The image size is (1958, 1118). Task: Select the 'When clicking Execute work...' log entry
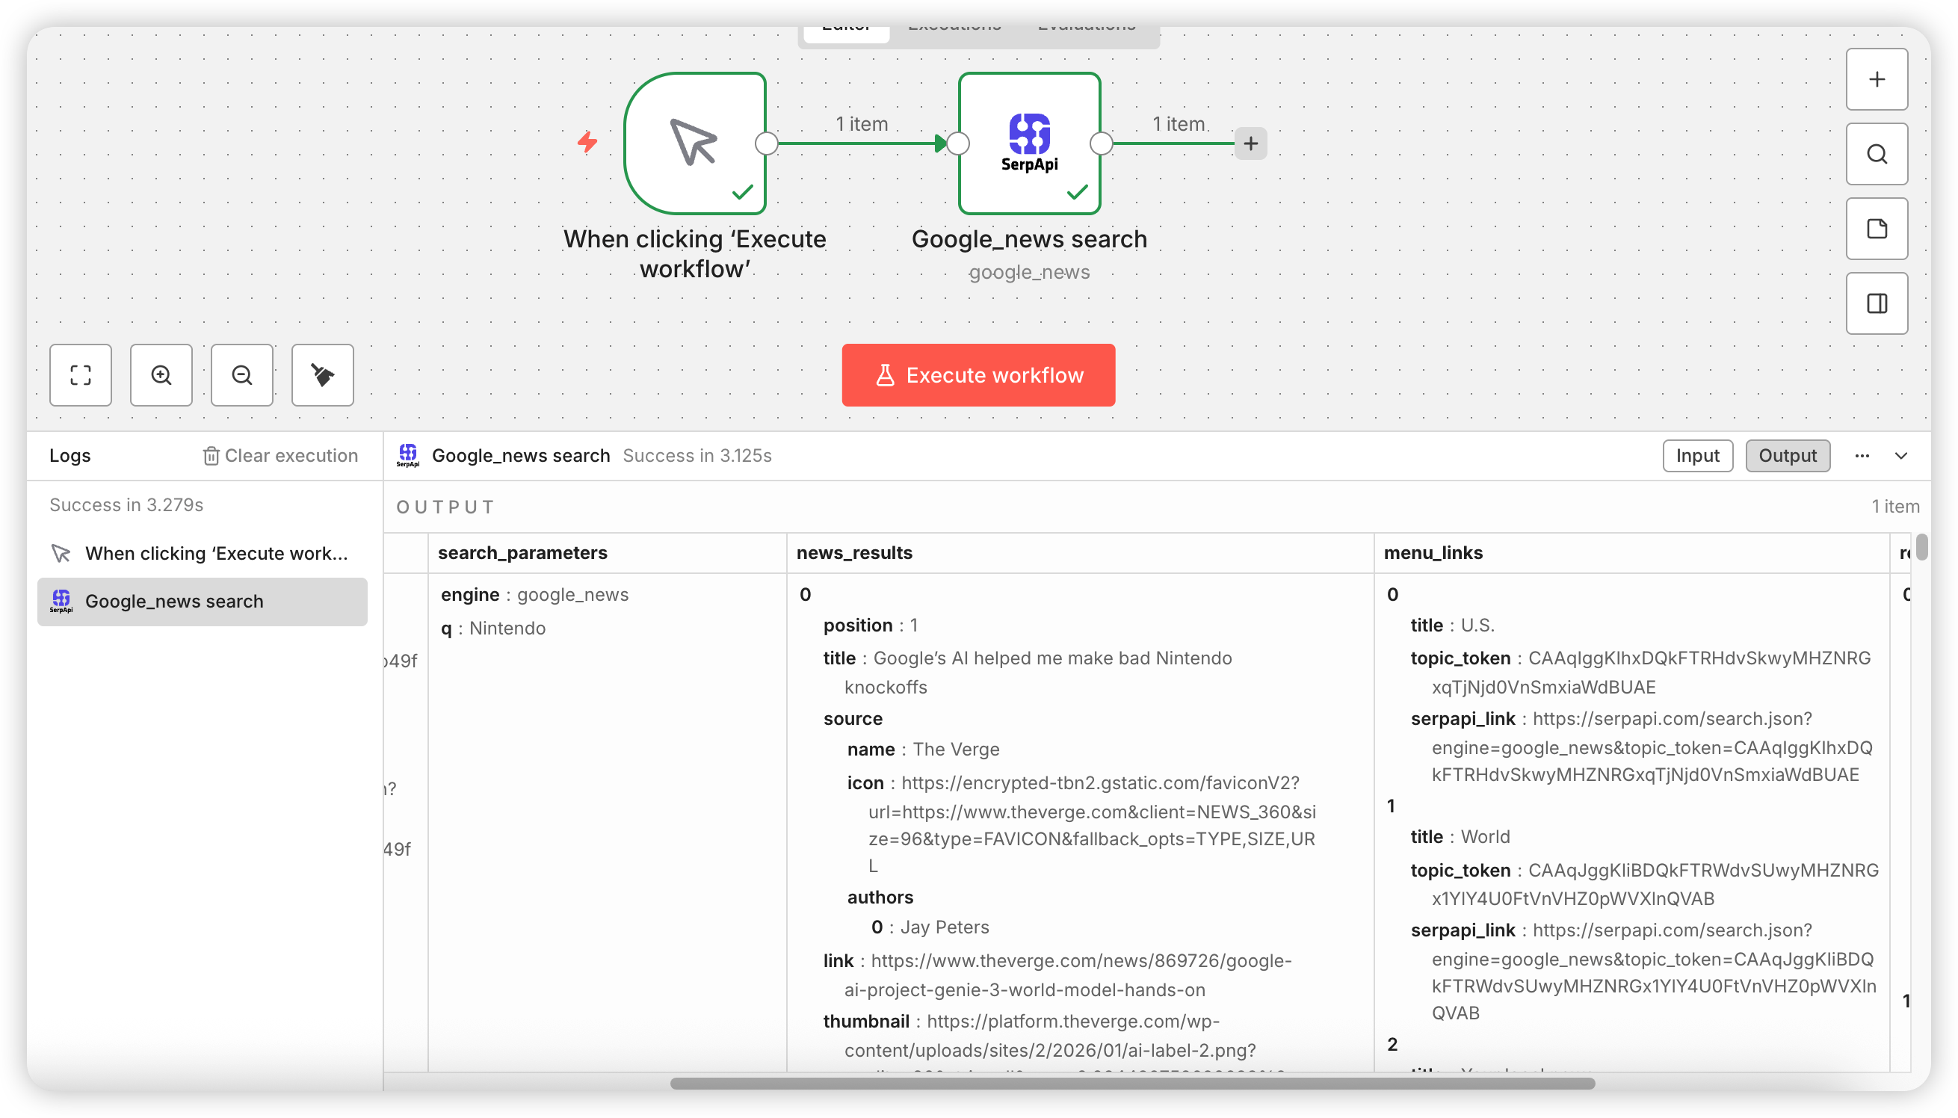(x=202, y=553)
